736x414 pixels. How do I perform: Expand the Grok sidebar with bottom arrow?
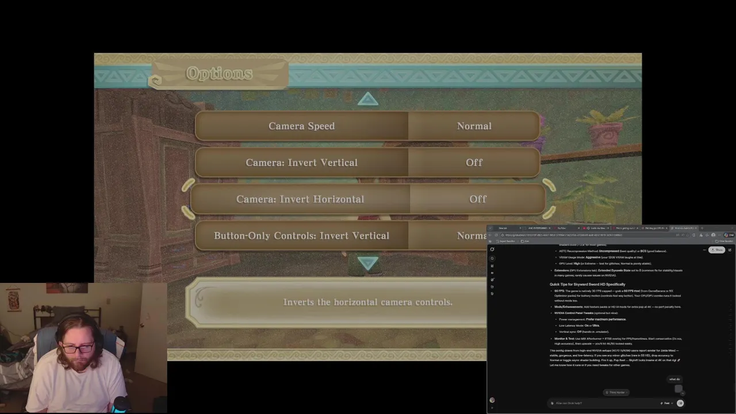(492, 408)
